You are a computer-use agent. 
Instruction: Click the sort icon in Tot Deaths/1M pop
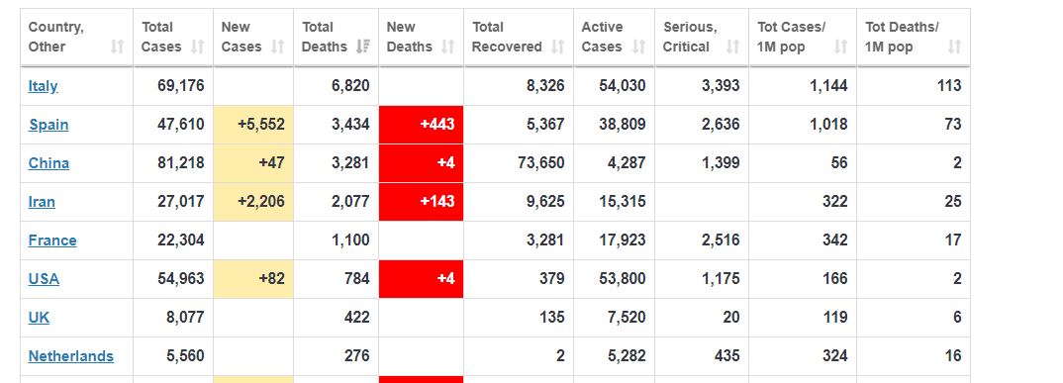tap(954, 47)
